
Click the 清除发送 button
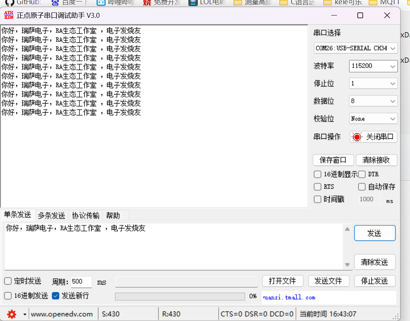click(x=375, y=262)
